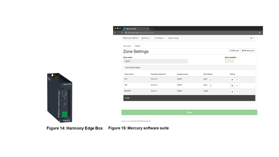
Task: Promote HMI role using role selector icon
Action: 210,86
